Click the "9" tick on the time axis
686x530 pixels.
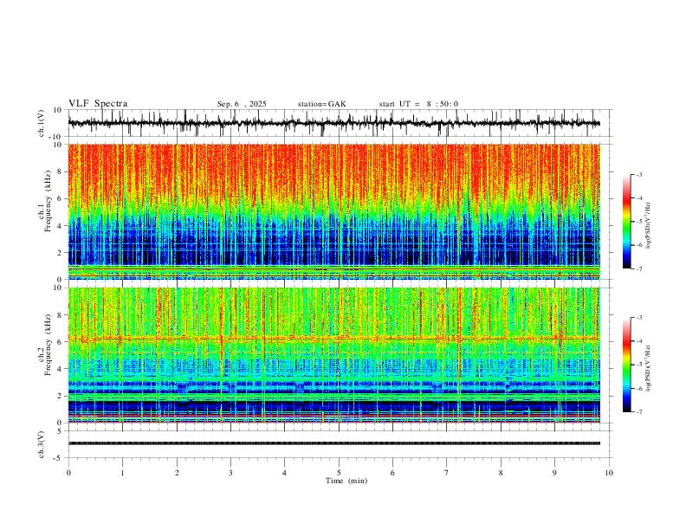[554, 473]
